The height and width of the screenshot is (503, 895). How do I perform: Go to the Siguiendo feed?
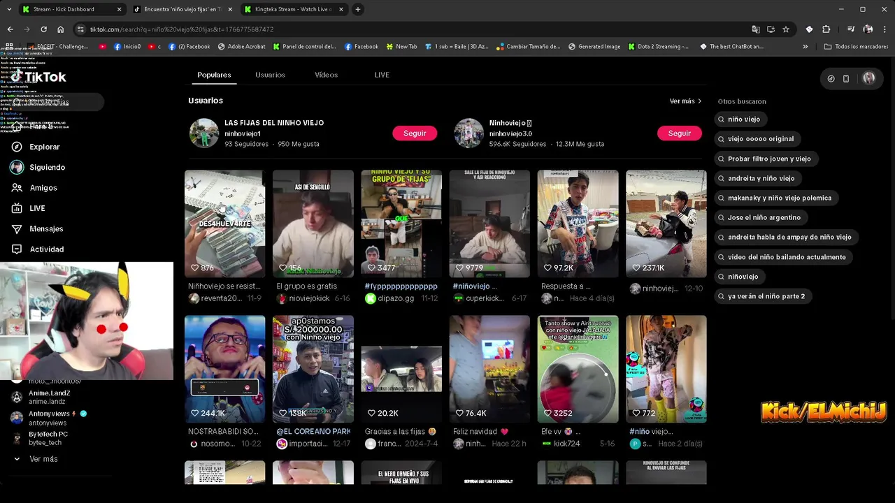tap(38, 168)
